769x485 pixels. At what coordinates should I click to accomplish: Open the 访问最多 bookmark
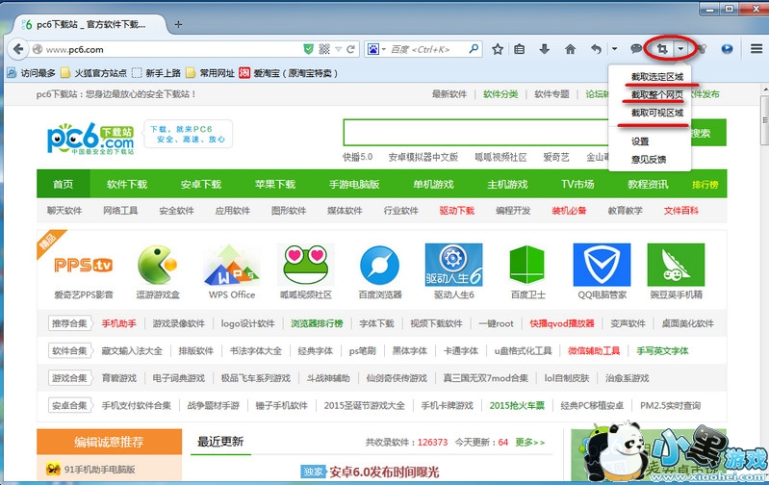tap(32, 73)
